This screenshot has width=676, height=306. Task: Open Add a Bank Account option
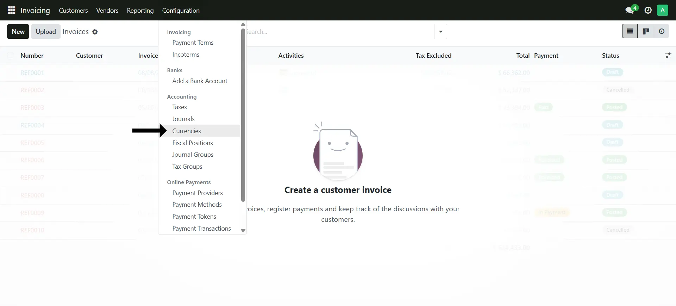pos(200,81)
